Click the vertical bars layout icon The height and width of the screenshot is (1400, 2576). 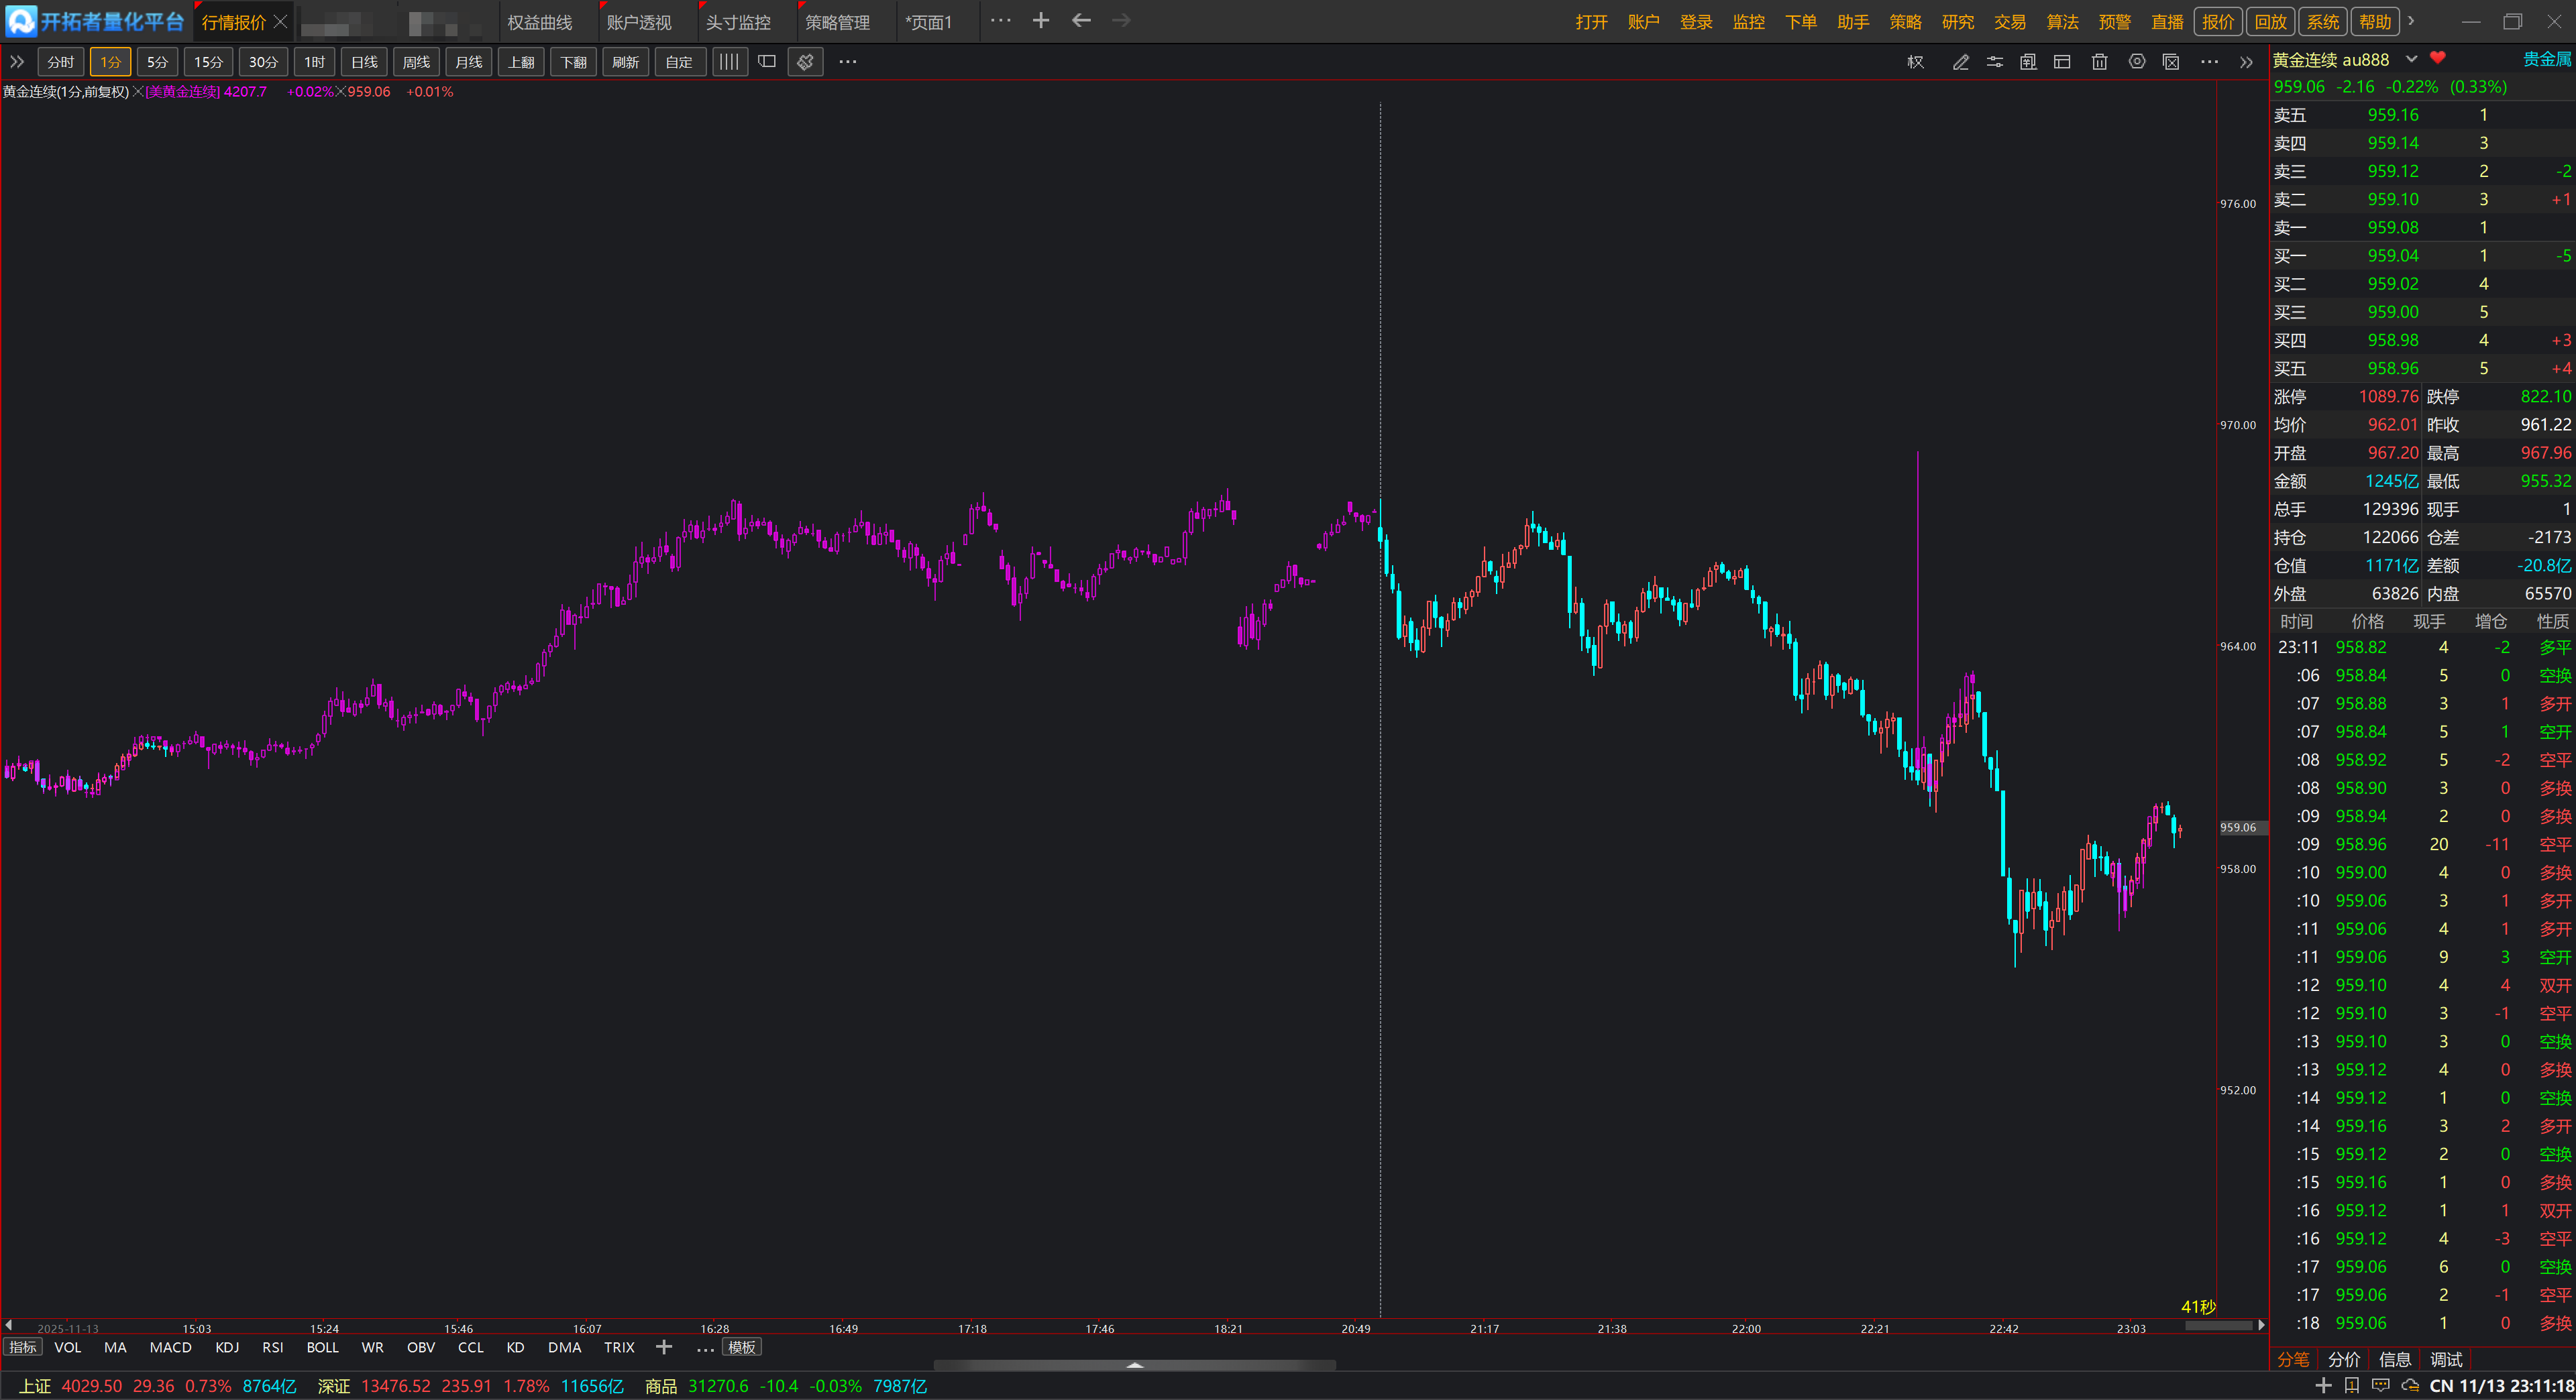(729, 62)
